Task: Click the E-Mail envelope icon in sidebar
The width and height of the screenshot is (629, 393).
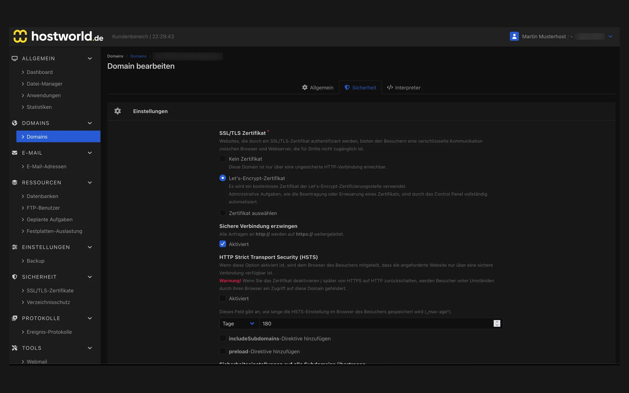Action: [14, 153]
